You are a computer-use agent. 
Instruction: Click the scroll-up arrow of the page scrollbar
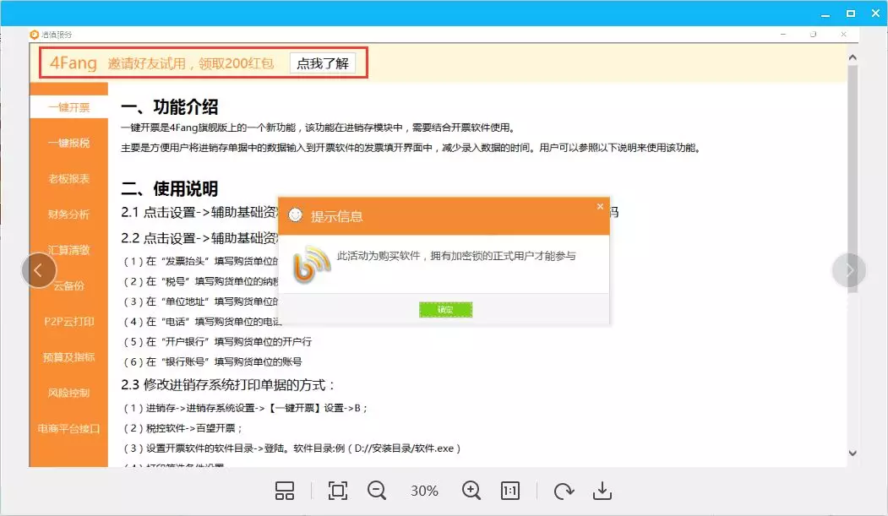[x=853, y=57]
